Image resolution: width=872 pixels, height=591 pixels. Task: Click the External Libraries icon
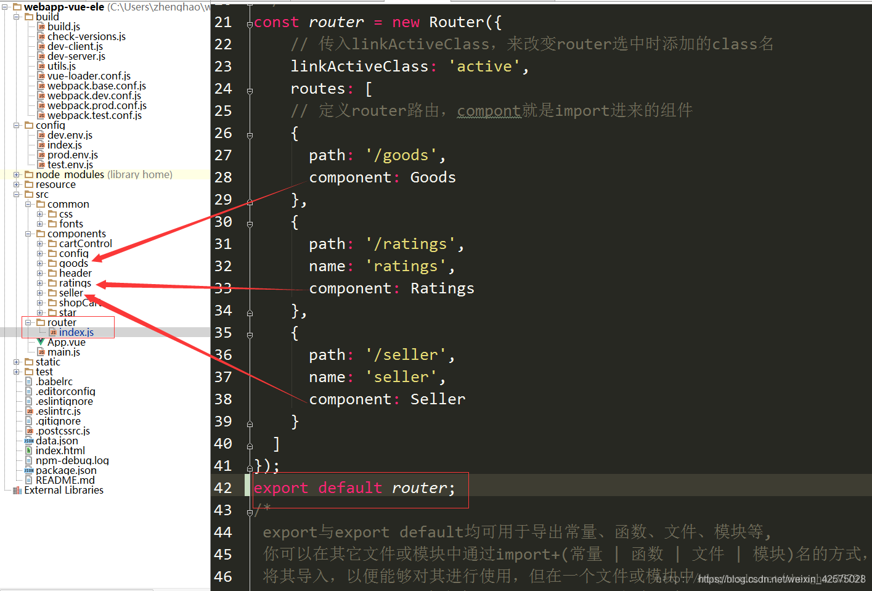point(17,491)
